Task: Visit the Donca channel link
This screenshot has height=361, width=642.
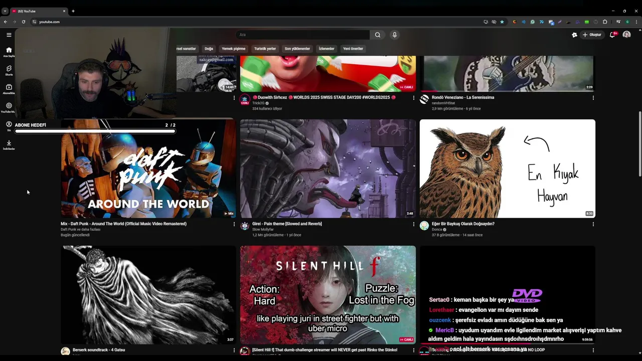Action: click(x=437, y=230)
